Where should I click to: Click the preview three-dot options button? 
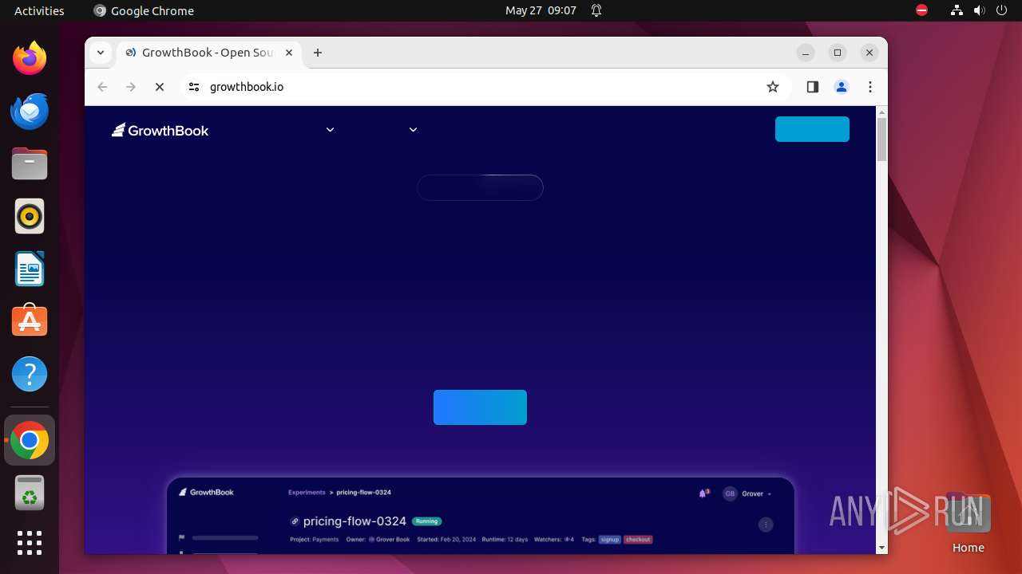point(766,525)
